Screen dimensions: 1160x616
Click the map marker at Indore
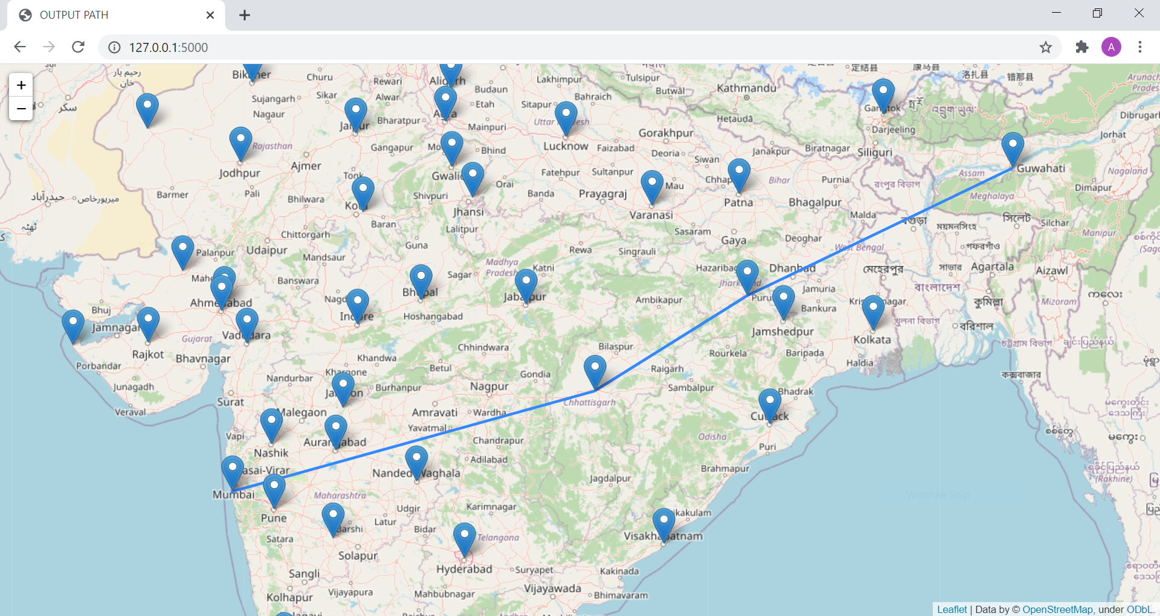pyautogui.click(x=357, y=306)
